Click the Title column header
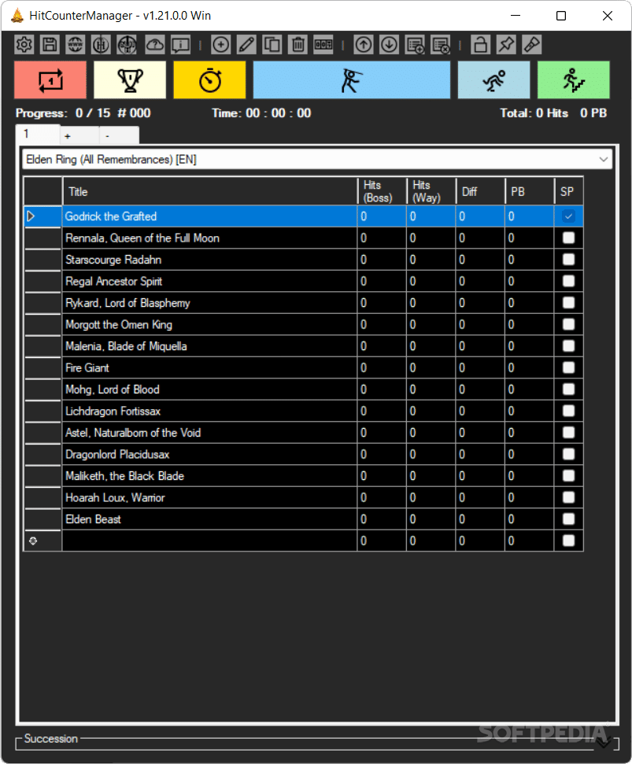This screenshot has width=632, height=764. point(210,191)
